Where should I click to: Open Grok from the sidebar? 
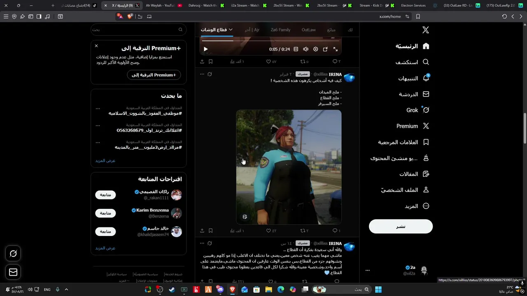pos(417,110)
